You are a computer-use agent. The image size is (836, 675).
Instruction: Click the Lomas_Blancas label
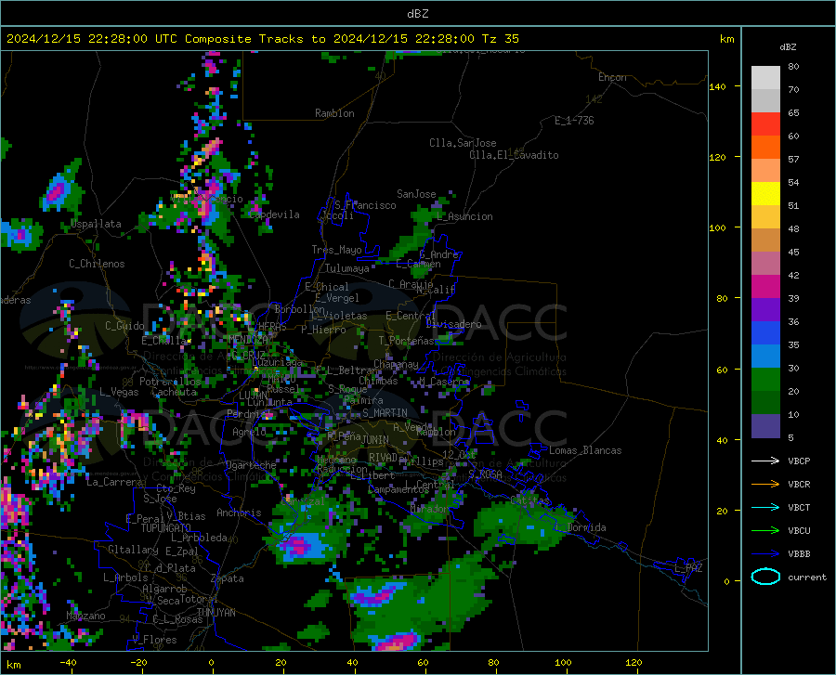pos(585,450)
